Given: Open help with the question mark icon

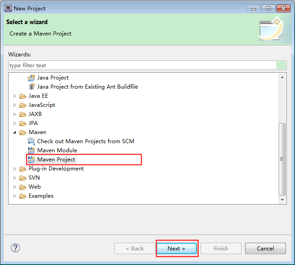Looking at the screenshot, I should coord(15,248).
